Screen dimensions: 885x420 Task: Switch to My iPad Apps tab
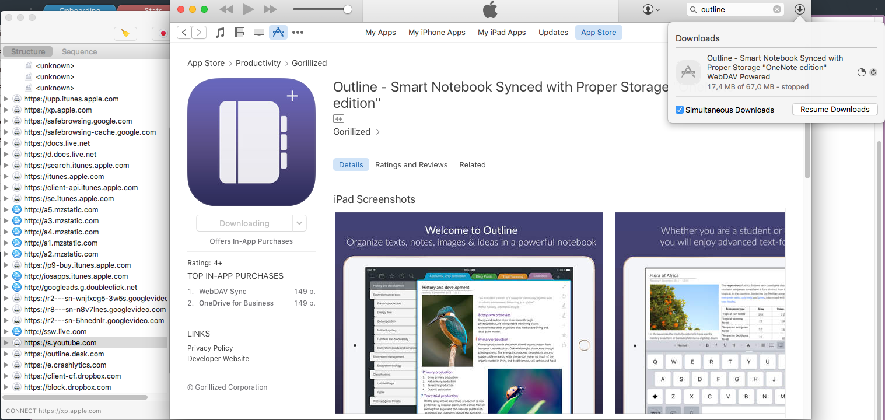coord(502,33)
